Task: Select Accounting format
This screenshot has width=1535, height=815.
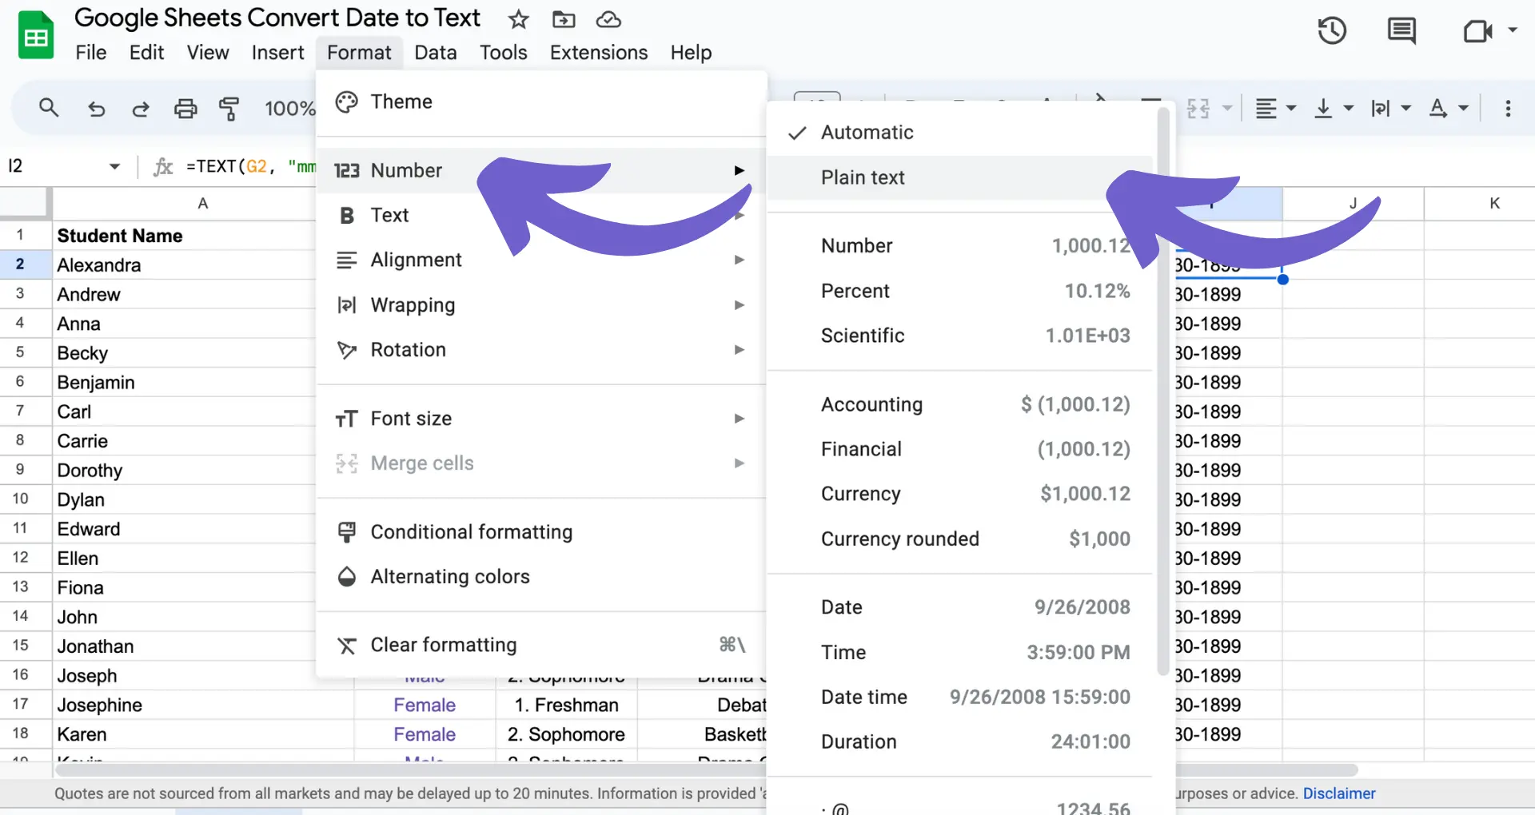Action: pyautogui.click(x=960, y=404)
